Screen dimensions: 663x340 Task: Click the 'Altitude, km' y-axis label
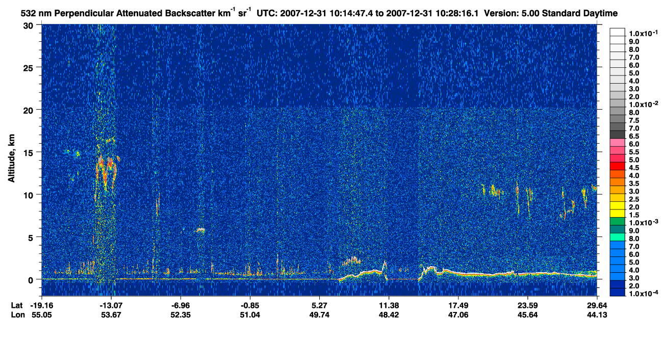pyautogui.click(x=11, y=159)
